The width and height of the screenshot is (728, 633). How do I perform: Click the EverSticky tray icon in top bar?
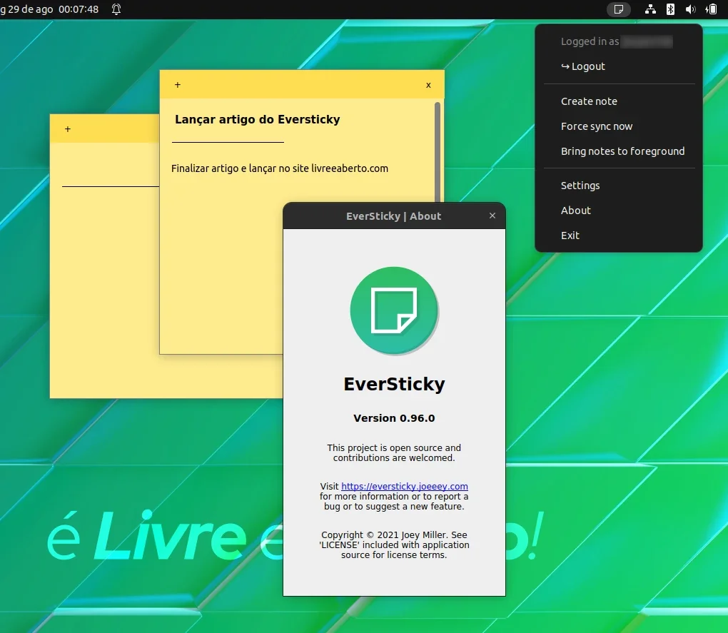coord(618,9)
